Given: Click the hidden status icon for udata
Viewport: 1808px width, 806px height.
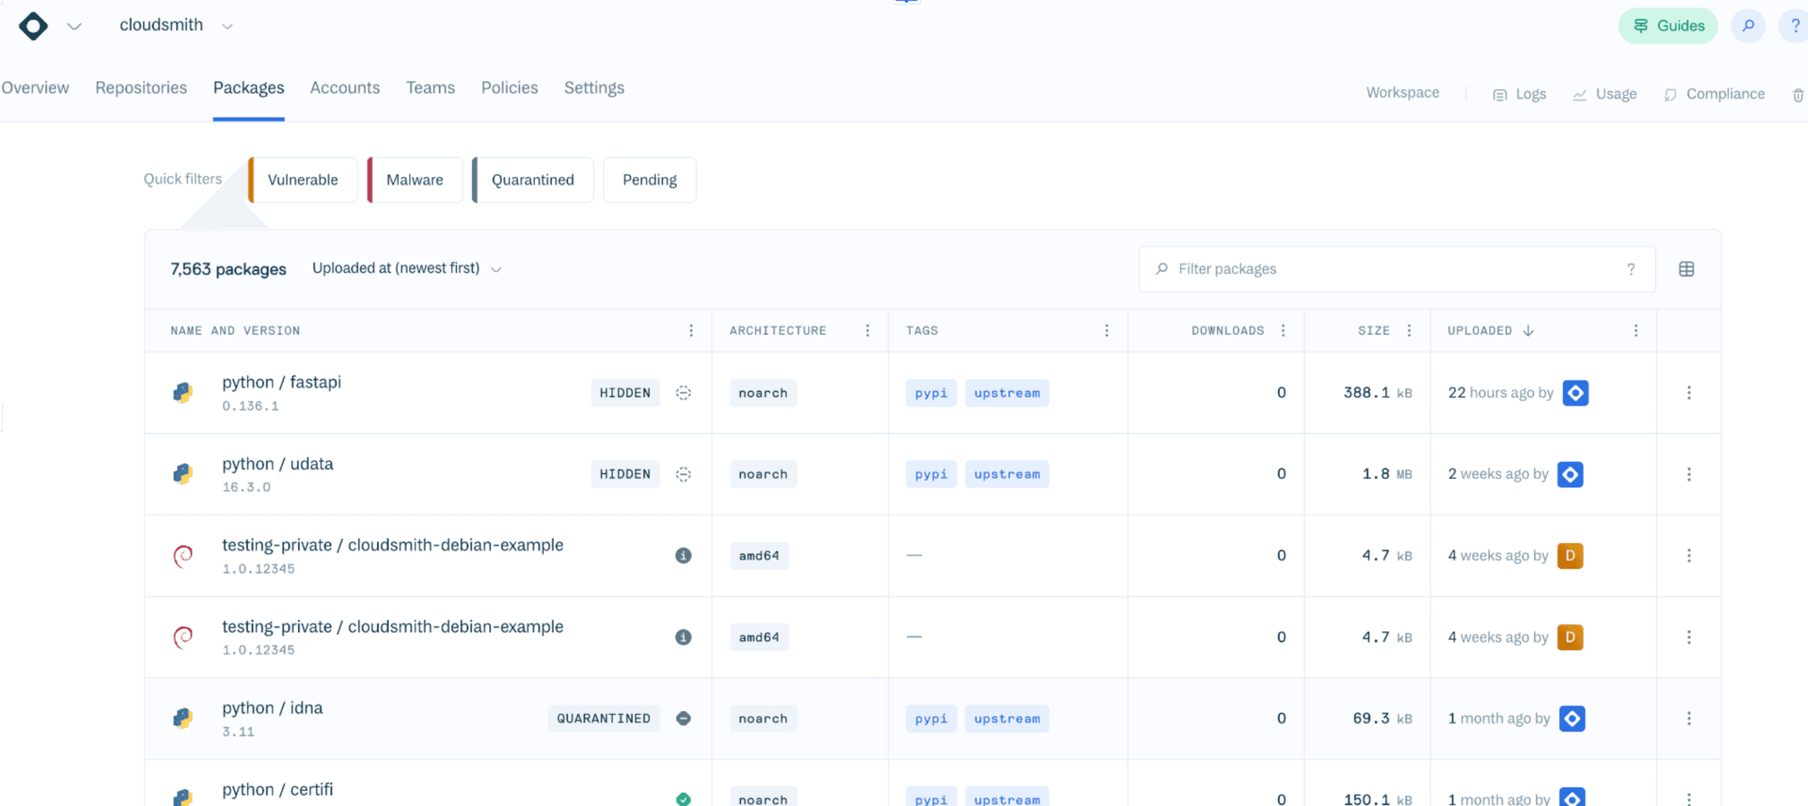Looking at the screenshot, I should coord(684,474).
